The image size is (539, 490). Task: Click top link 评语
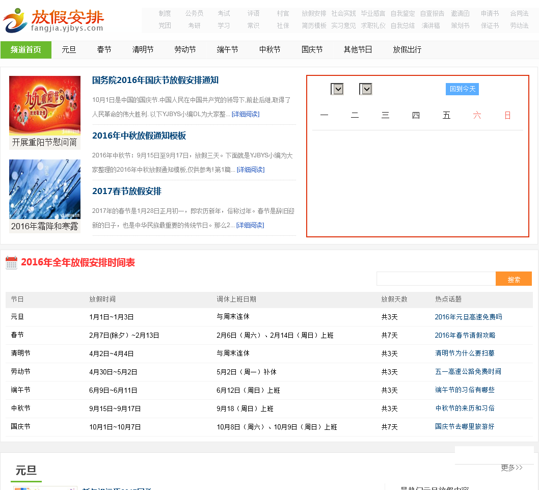click(253, 13)
